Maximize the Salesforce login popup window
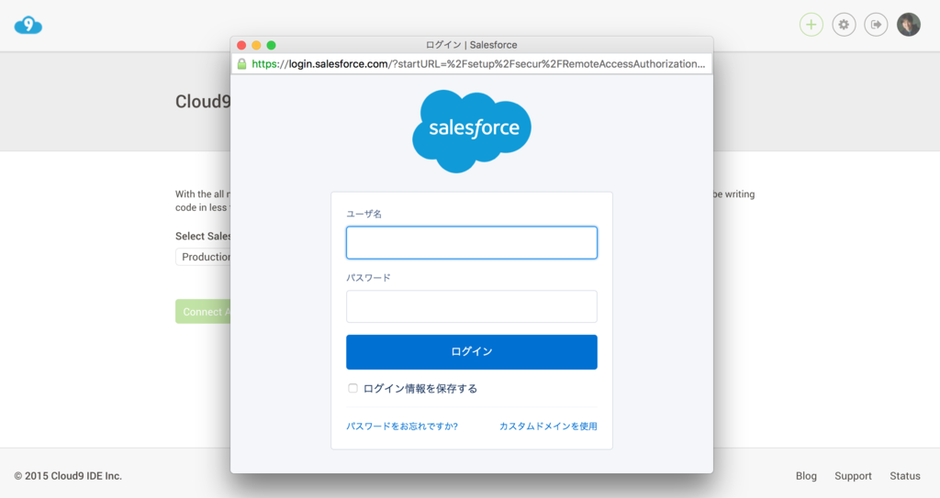This screenshot has height=498, width=940. pyautogui.click(x=271, y=45)
